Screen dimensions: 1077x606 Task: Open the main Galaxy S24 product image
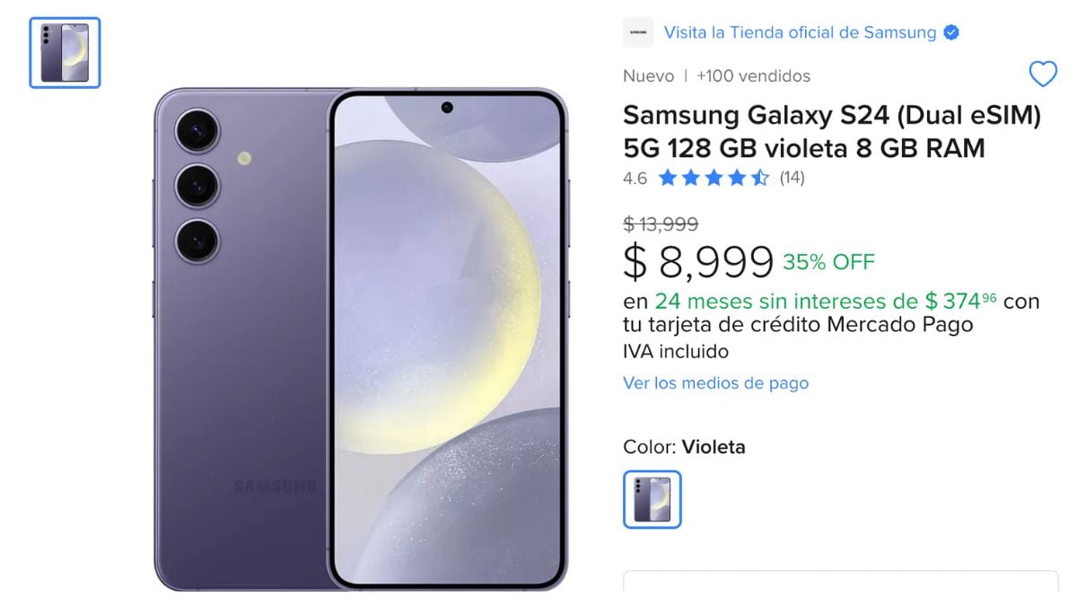click(x=361, y=338)
